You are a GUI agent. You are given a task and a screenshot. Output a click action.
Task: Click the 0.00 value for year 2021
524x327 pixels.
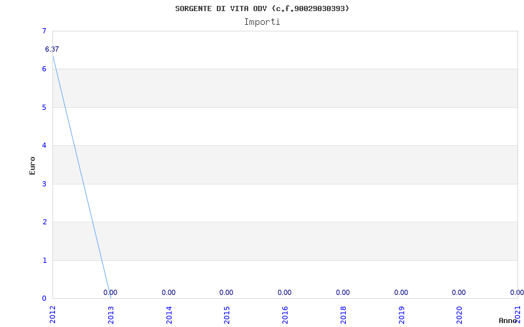517,292
